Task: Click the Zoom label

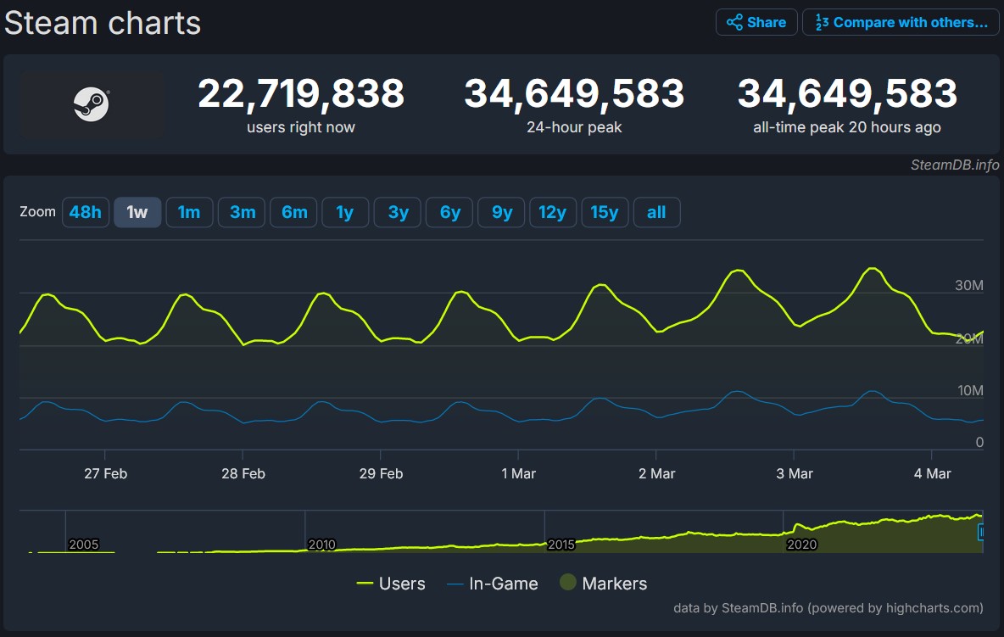Action: [x=38, y=212]
